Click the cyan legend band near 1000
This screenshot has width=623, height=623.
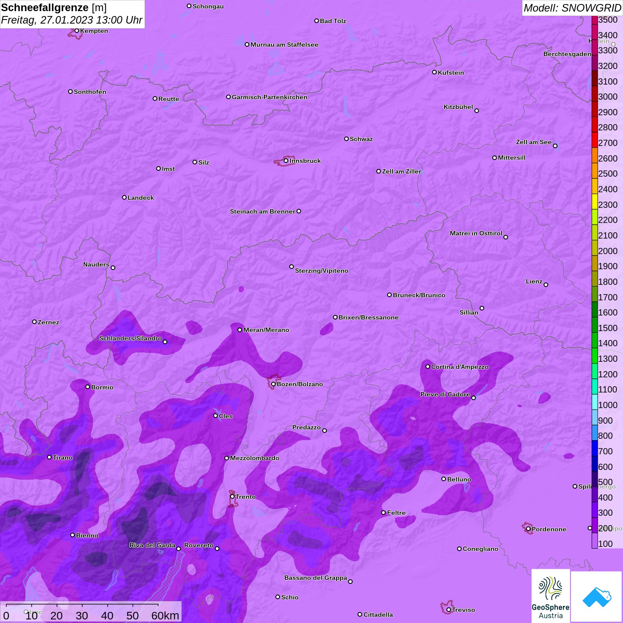[x=595, y=401]
